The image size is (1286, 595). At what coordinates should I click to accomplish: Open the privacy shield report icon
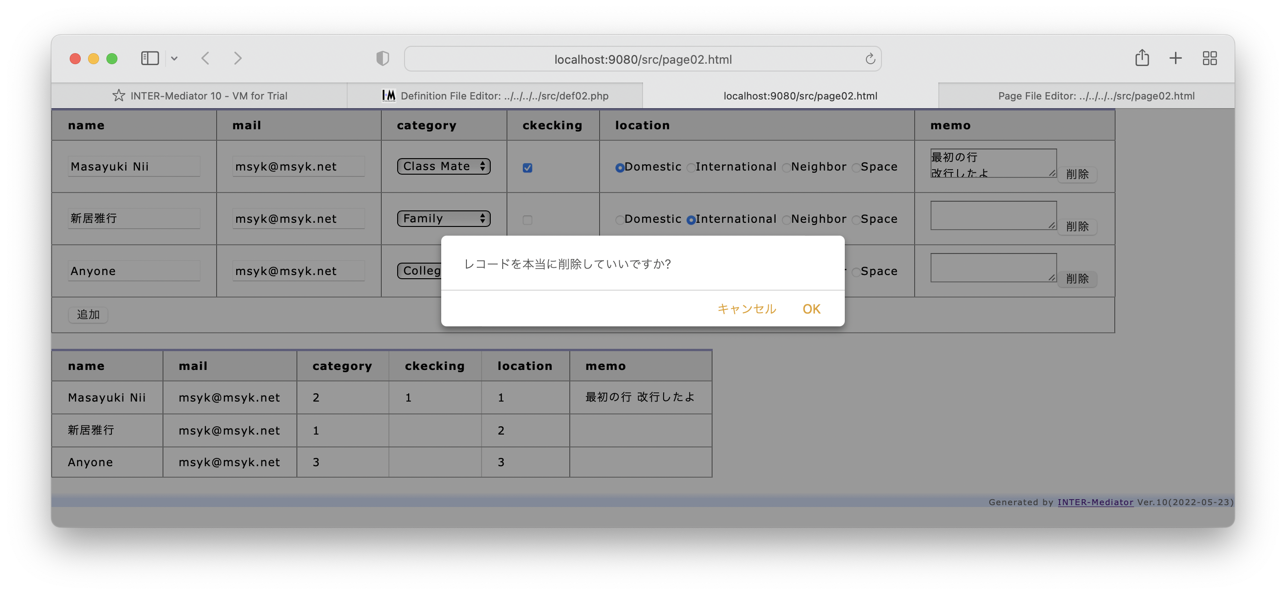[382, 58]
